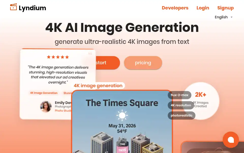Open the Developers menu link

[175, 8]
